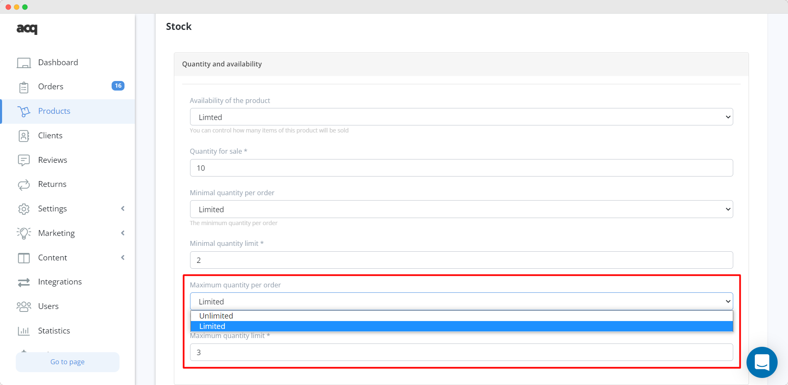Open the chat support widget
Viewport: 788px width, 385px height.
(762, 362)
